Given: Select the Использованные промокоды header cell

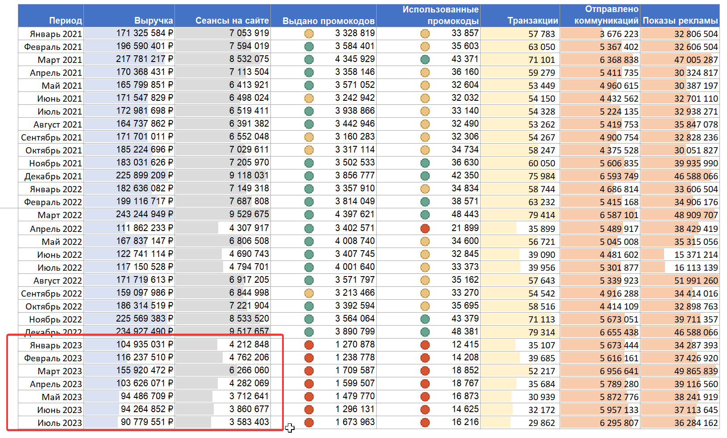Looking at the screenshot, I should point(428,16).
